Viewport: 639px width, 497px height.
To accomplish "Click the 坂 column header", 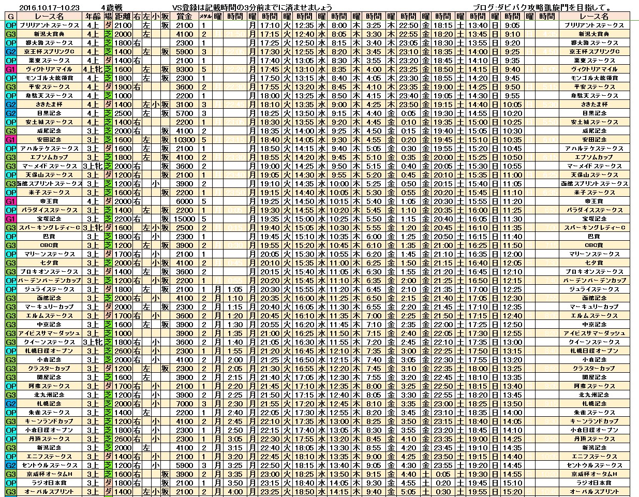I will (x=165, y=16).
